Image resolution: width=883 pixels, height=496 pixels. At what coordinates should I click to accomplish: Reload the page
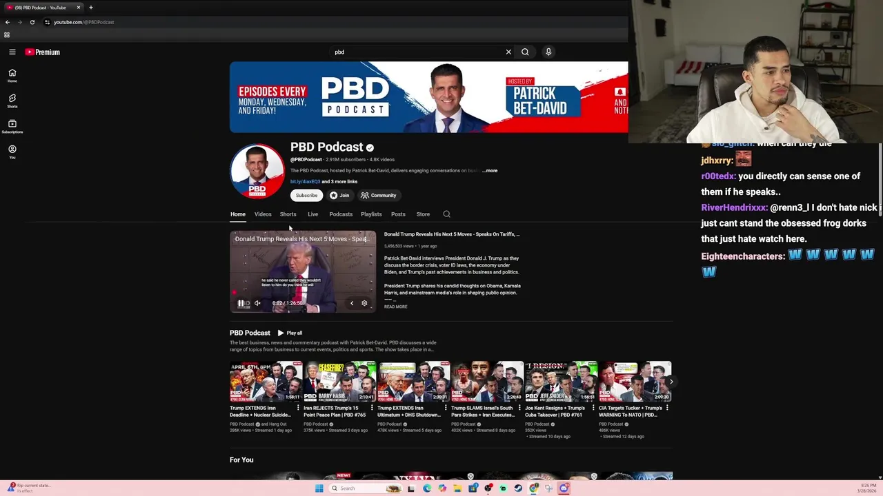32,22
